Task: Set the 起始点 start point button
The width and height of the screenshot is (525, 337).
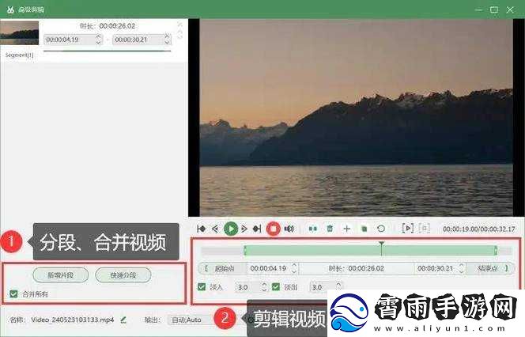Action: (221, 268)
